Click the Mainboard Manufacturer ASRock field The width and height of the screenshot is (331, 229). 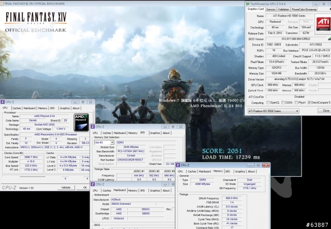point(143,200)
